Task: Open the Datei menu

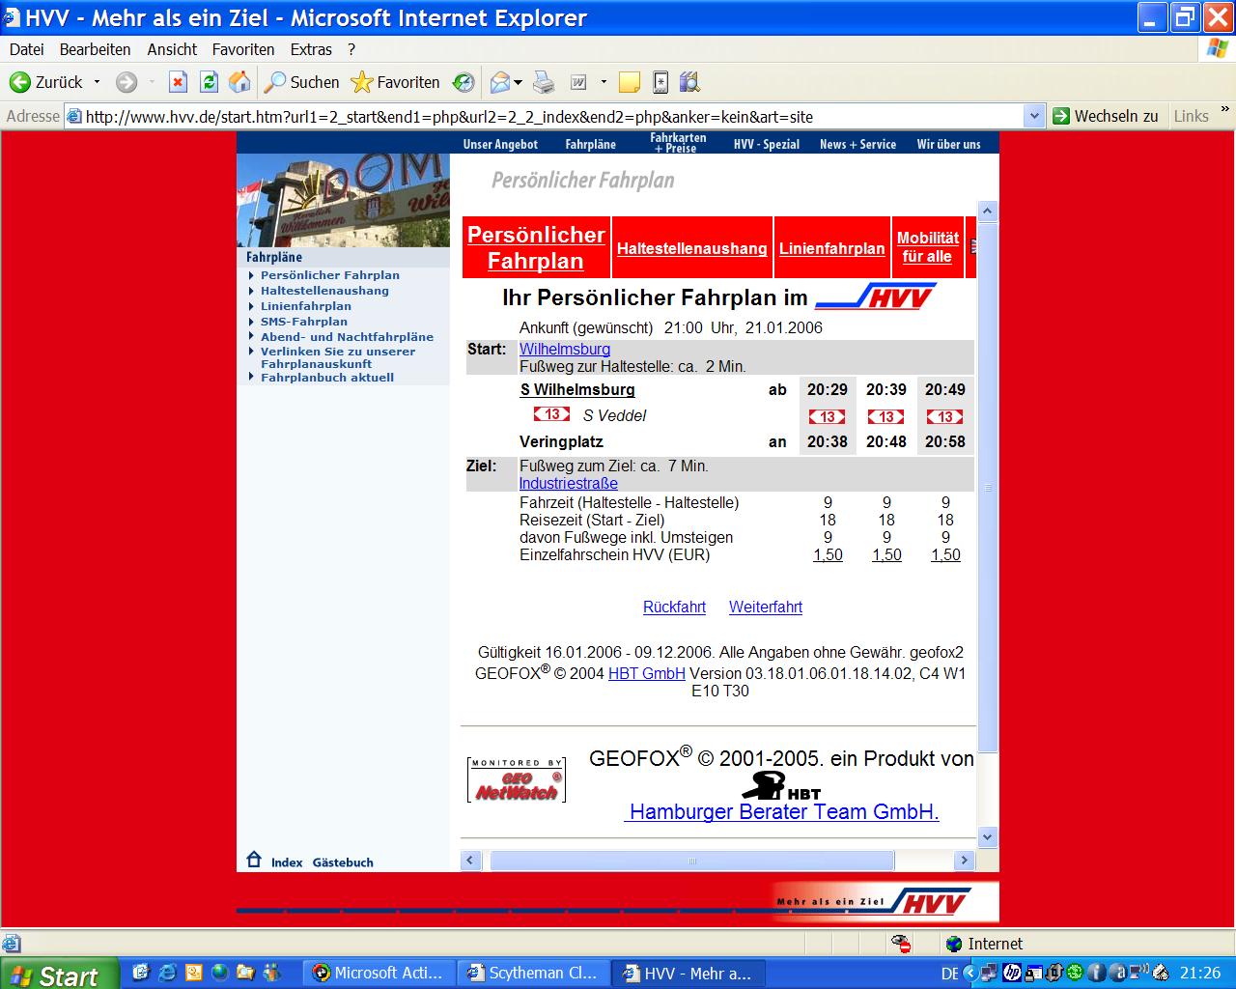Action: click(26, 49)
